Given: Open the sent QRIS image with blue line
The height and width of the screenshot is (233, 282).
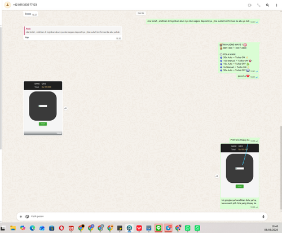Looking at the screenshot, I should 240,170.
